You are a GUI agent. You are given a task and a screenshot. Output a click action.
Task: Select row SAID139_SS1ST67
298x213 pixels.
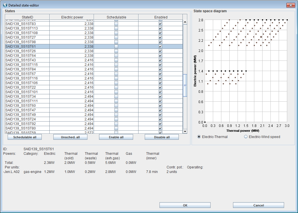click(94, 74)
